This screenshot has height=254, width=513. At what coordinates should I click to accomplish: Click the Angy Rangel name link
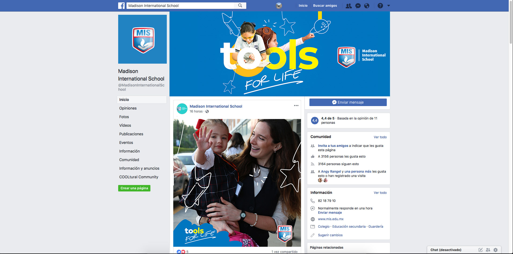(331, 172)
